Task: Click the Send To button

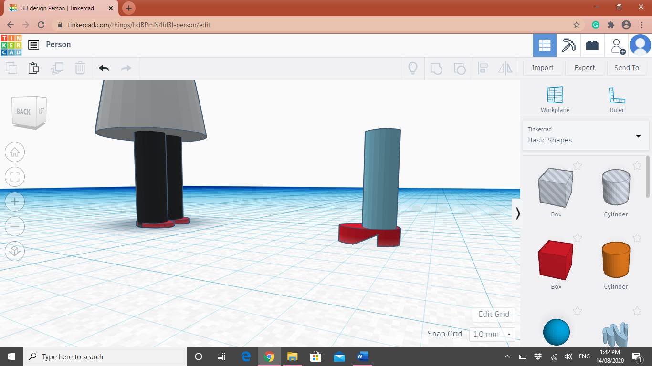Action: (627, 68)
